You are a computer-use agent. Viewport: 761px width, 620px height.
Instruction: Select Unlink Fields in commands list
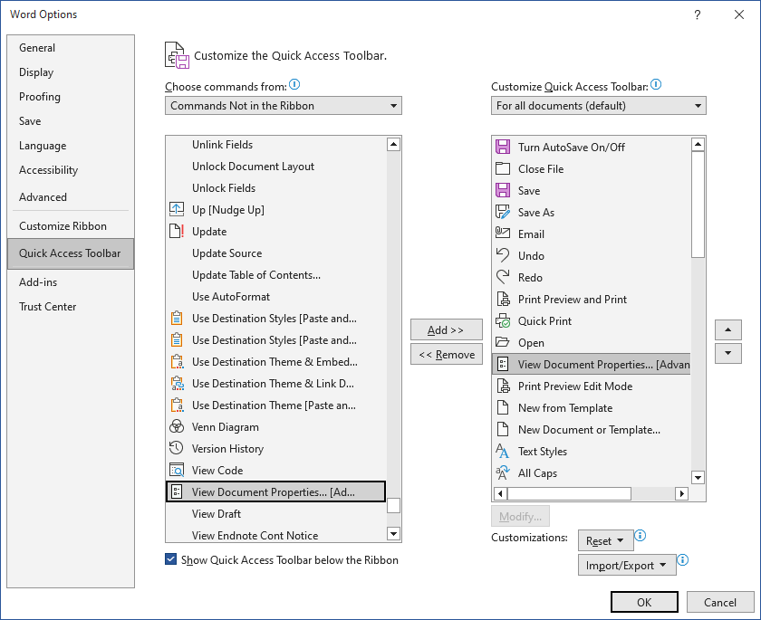coord(275,145)
